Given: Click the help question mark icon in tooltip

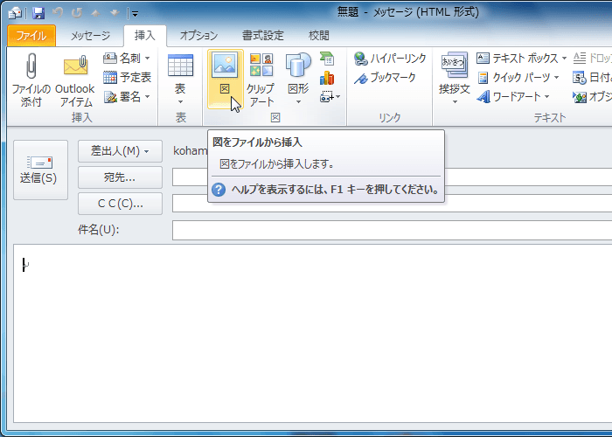Looking at the screenshot, I should (x=219, y=190).
